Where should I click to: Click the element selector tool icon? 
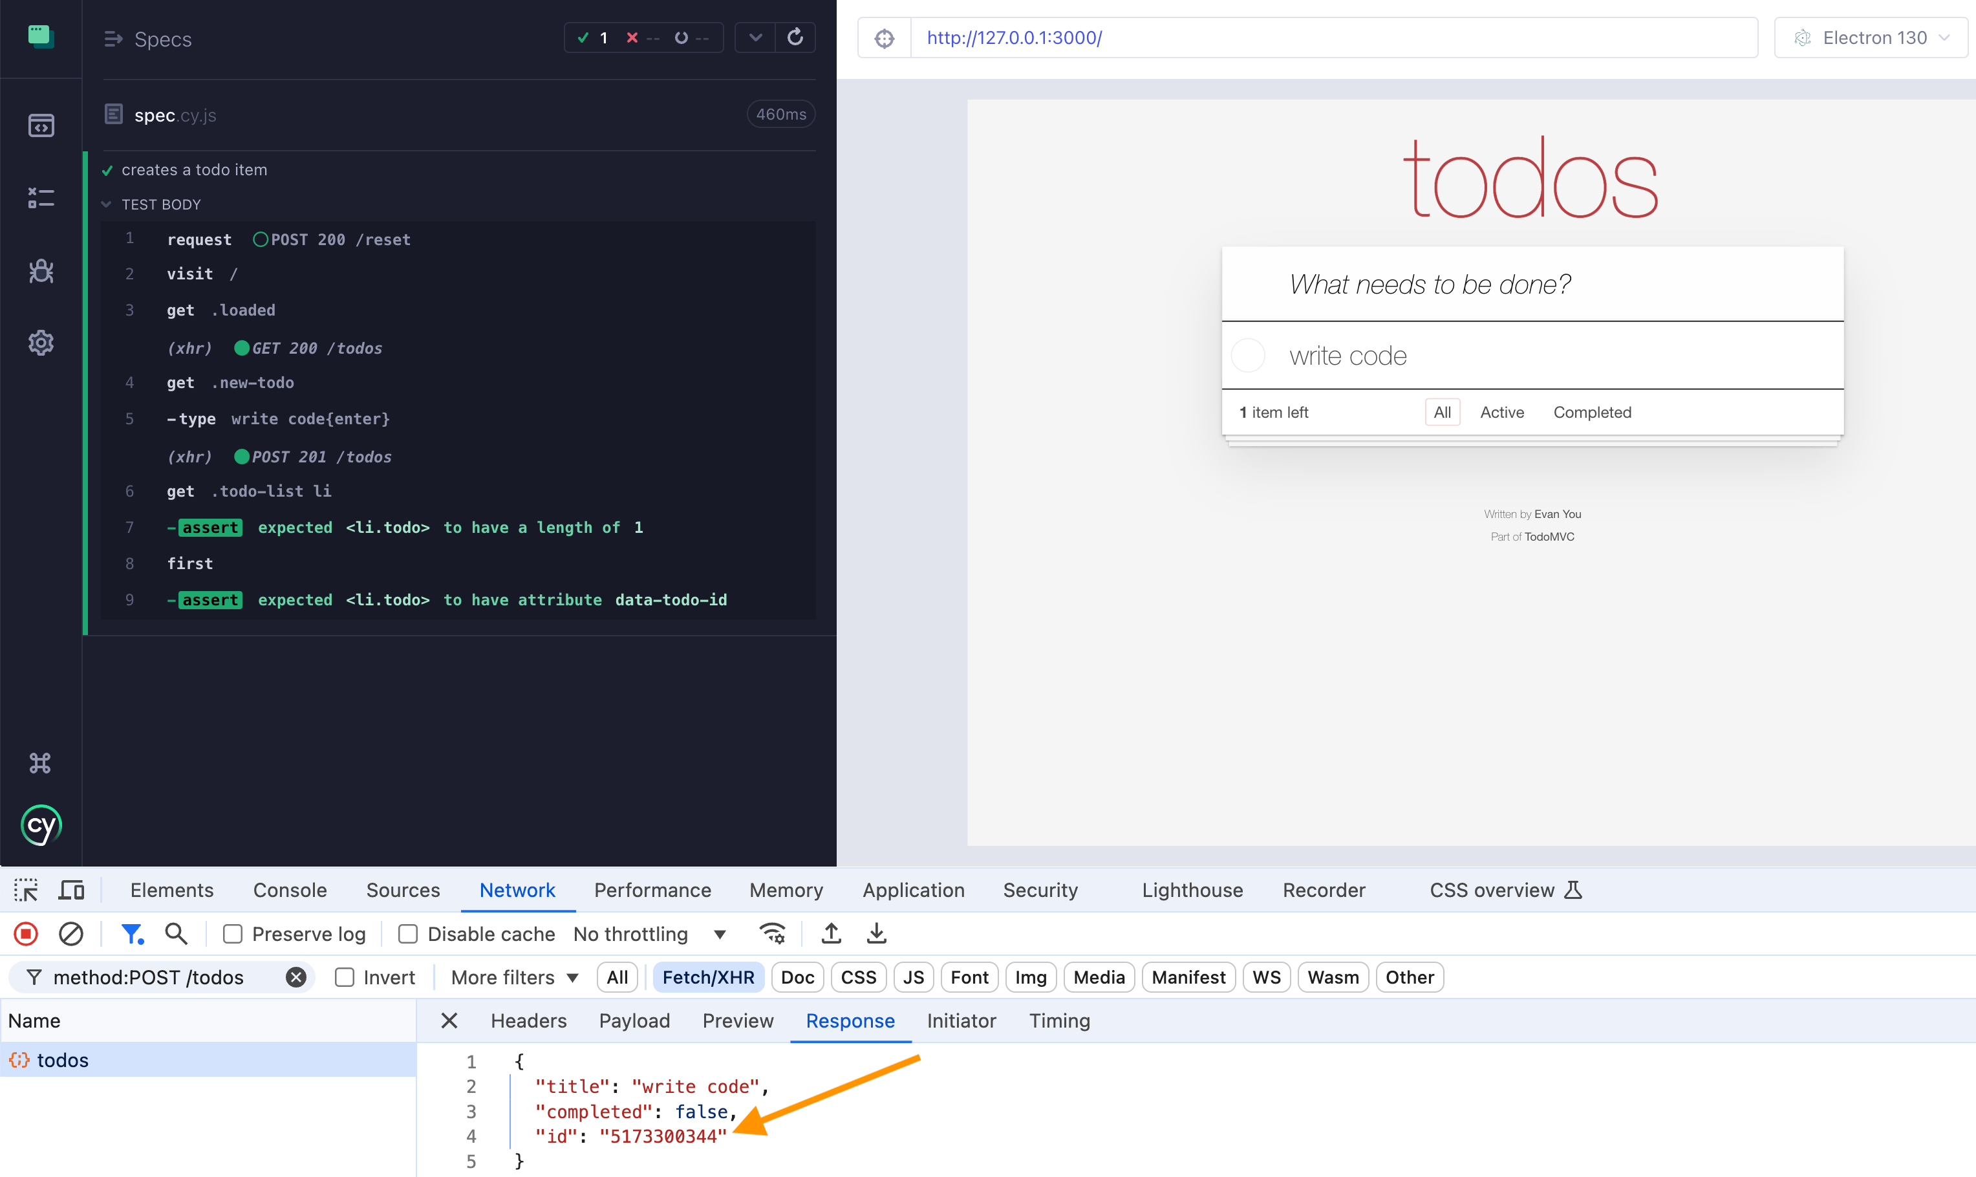pos(25,890)
